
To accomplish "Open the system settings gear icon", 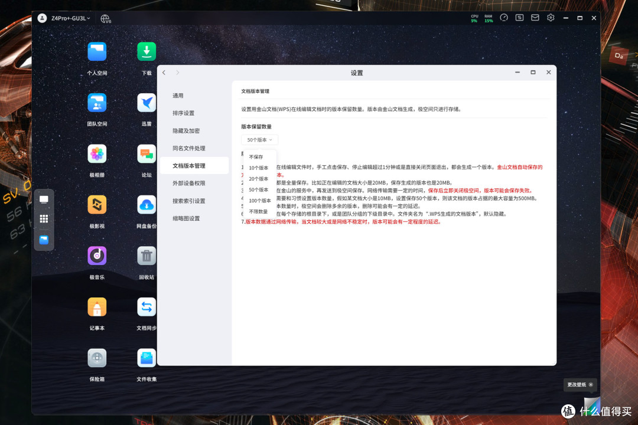I will coord(551,18).
